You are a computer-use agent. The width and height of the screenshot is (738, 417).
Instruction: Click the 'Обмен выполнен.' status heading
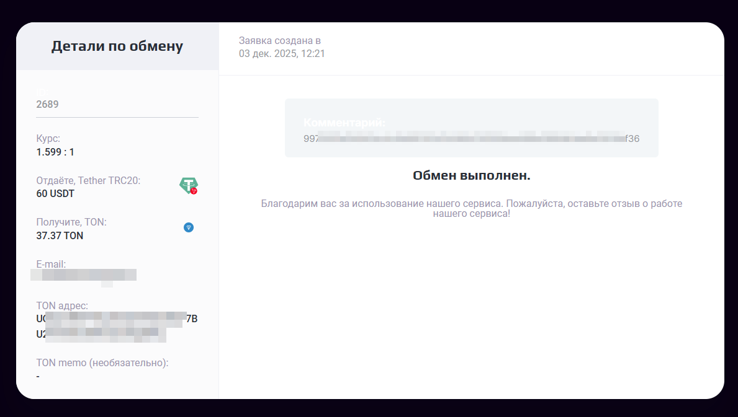tap(472, 175)
